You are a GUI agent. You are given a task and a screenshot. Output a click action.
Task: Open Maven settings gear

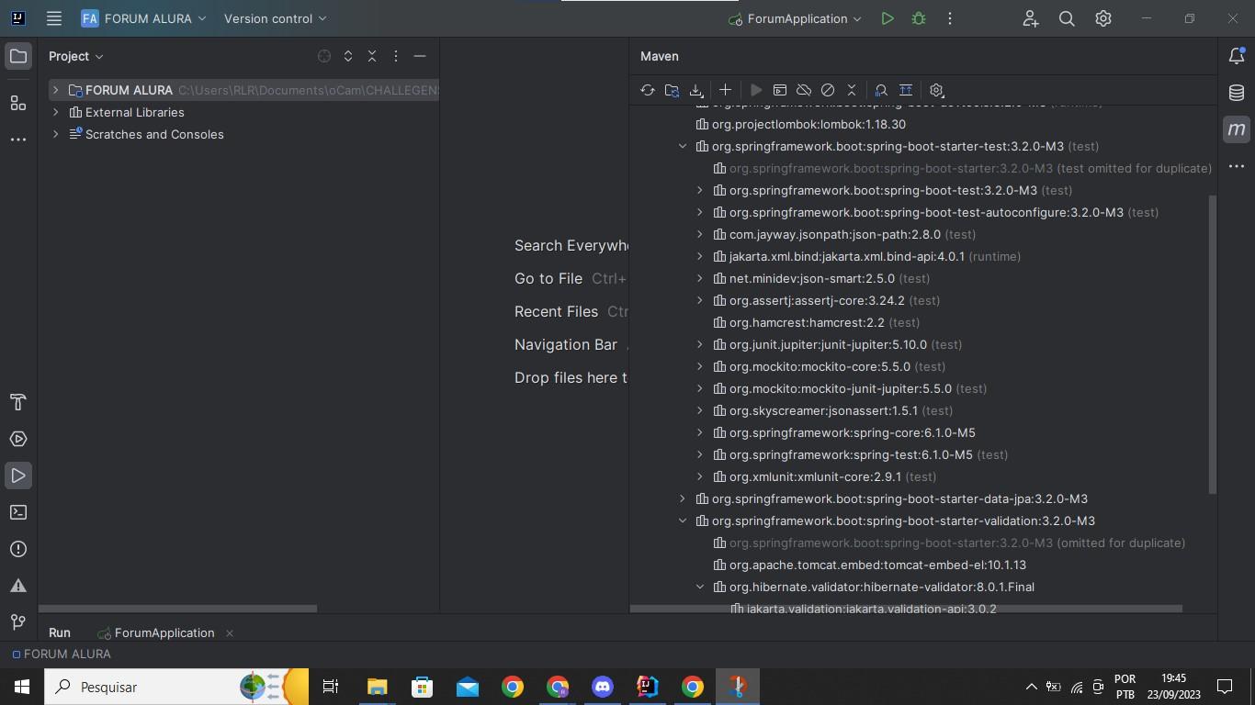tap(936, 90)
